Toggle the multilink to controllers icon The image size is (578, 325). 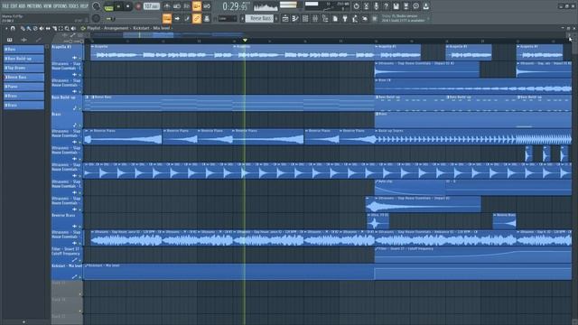[197, 18]
